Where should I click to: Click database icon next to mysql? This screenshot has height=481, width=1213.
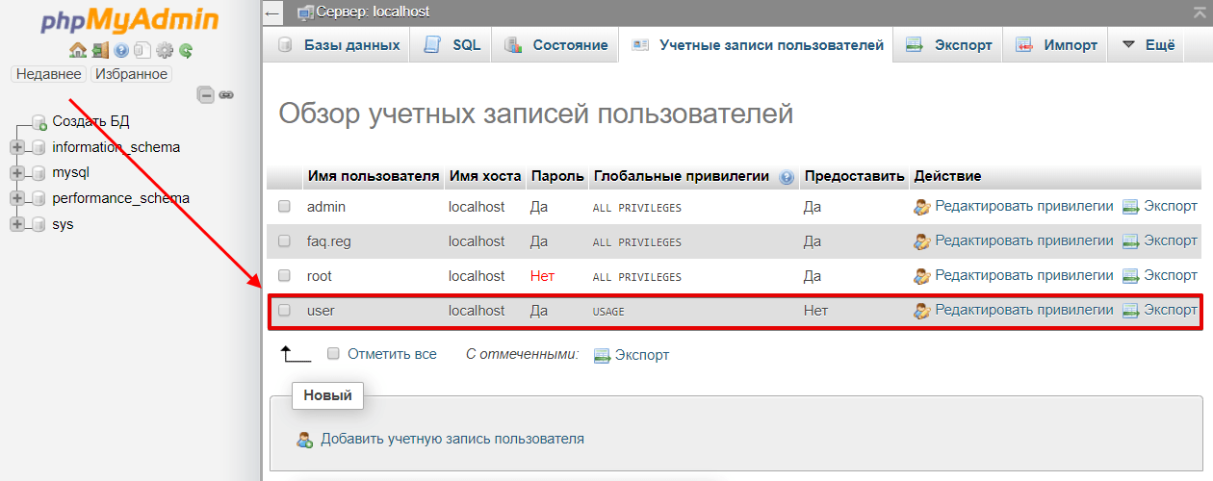[39, 173]
